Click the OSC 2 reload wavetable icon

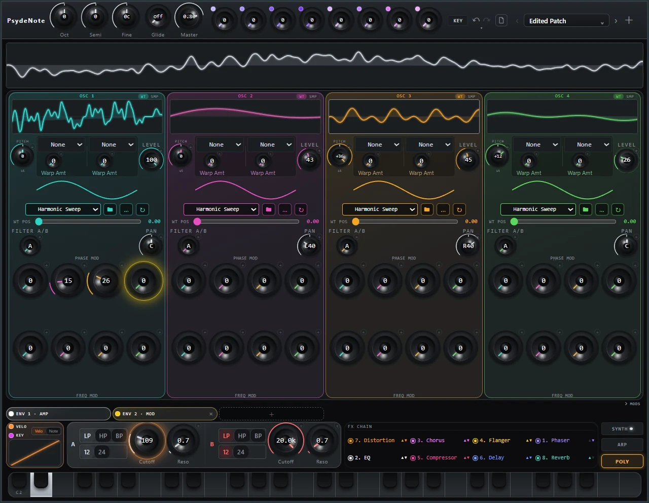coord(301,209)
